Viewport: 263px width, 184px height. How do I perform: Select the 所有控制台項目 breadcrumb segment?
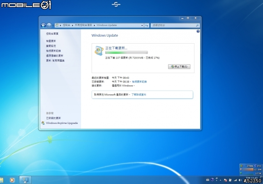coord(83,25)
